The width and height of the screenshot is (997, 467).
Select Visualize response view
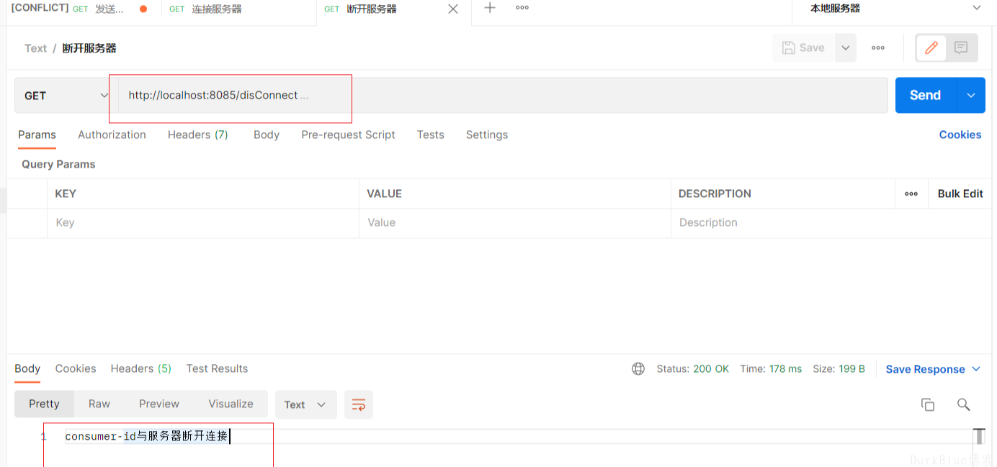(x=231, y=404)
